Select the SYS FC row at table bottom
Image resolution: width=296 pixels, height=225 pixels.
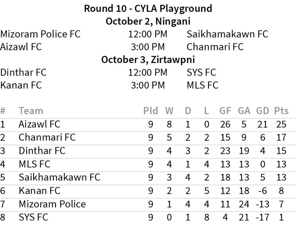(148, 218)
